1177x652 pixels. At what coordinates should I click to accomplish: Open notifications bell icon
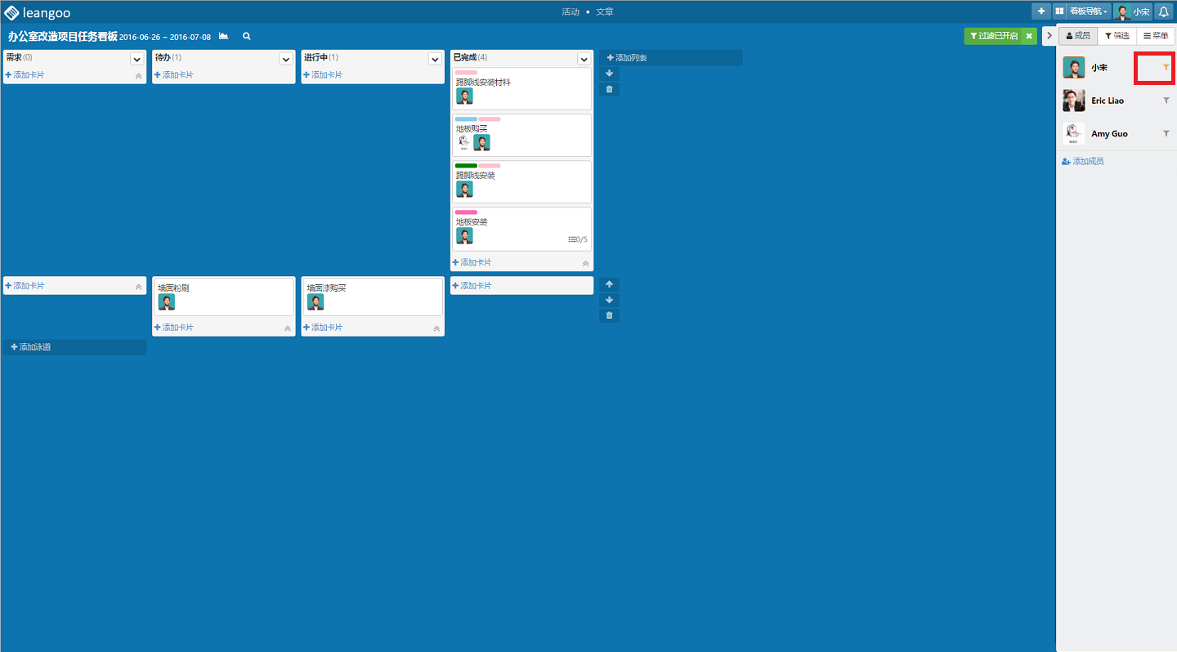(1163, 11)
